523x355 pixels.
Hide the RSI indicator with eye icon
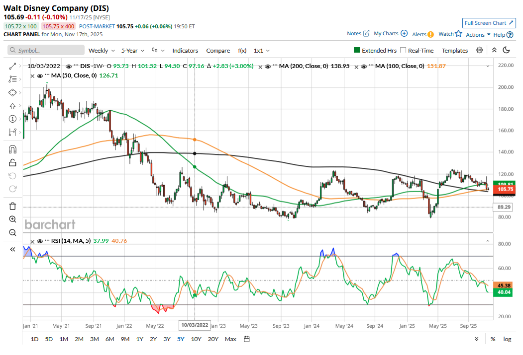click(39, 241)
